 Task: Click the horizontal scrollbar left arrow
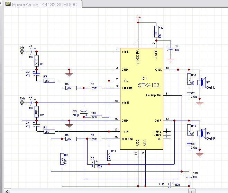coord(7,191)
